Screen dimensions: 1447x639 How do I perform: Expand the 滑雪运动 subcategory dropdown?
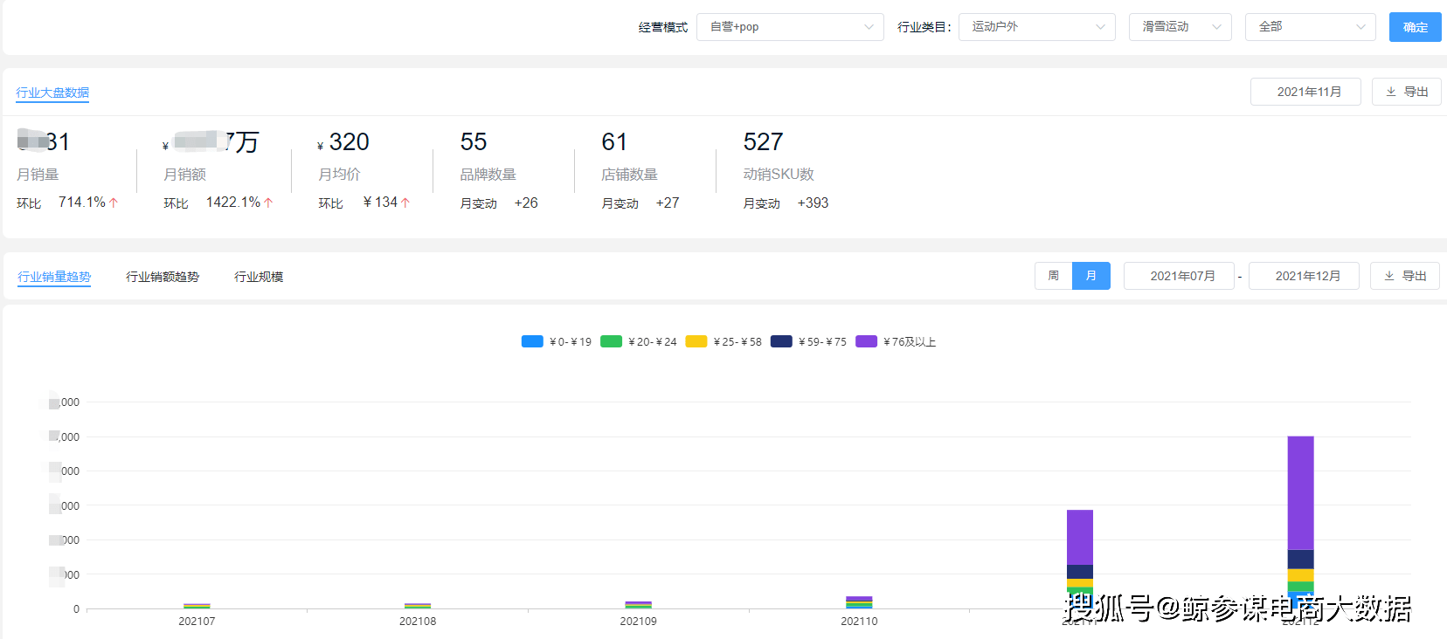pyautogui.click(x=1180, y=27)
